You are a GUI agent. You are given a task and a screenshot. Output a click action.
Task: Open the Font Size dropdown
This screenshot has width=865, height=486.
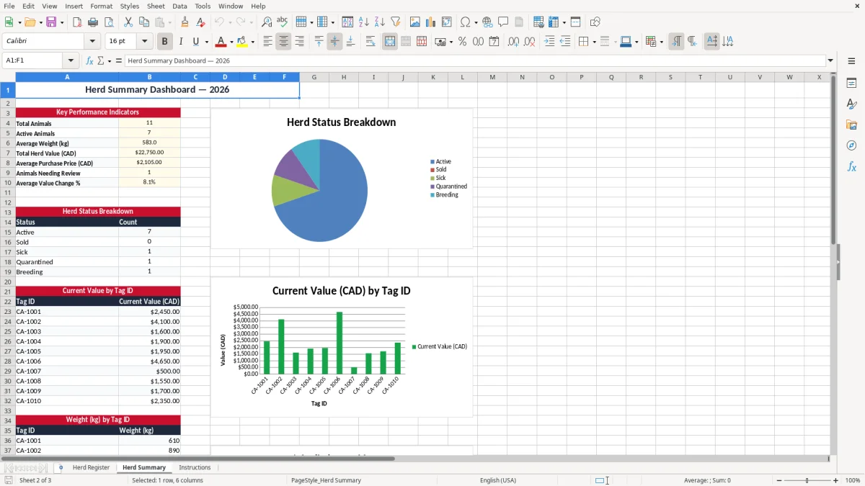tap(145, 42)
